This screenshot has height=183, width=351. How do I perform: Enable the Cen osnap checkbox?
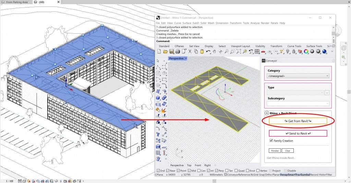pos(199,171)
